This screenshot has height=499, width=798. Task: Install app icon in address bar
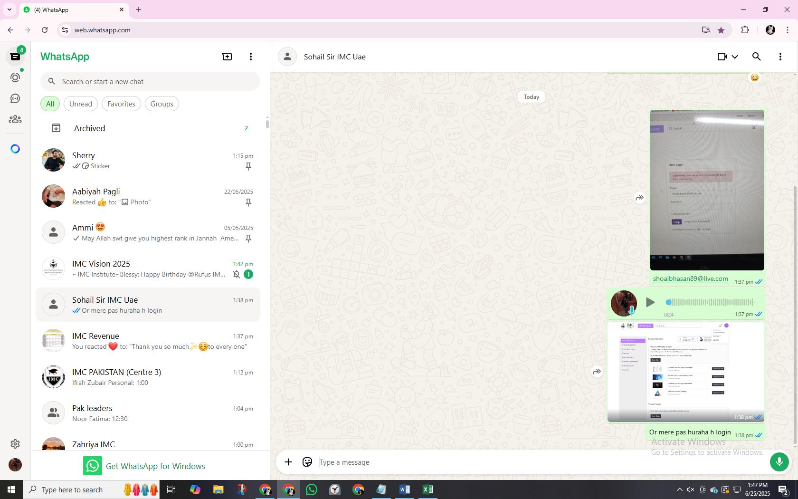click(706, 30)
